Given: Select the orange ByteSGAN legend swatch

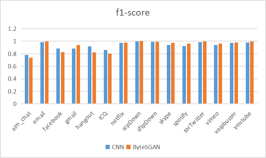Looking at the screenshot, I should 129,147.
